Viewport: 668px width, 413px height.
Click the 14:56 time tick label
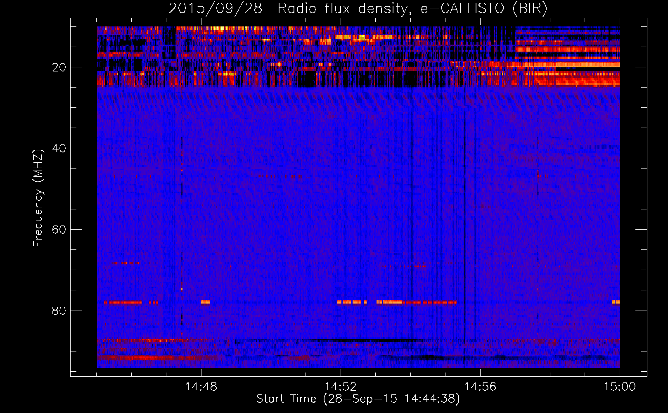[480, 387]
